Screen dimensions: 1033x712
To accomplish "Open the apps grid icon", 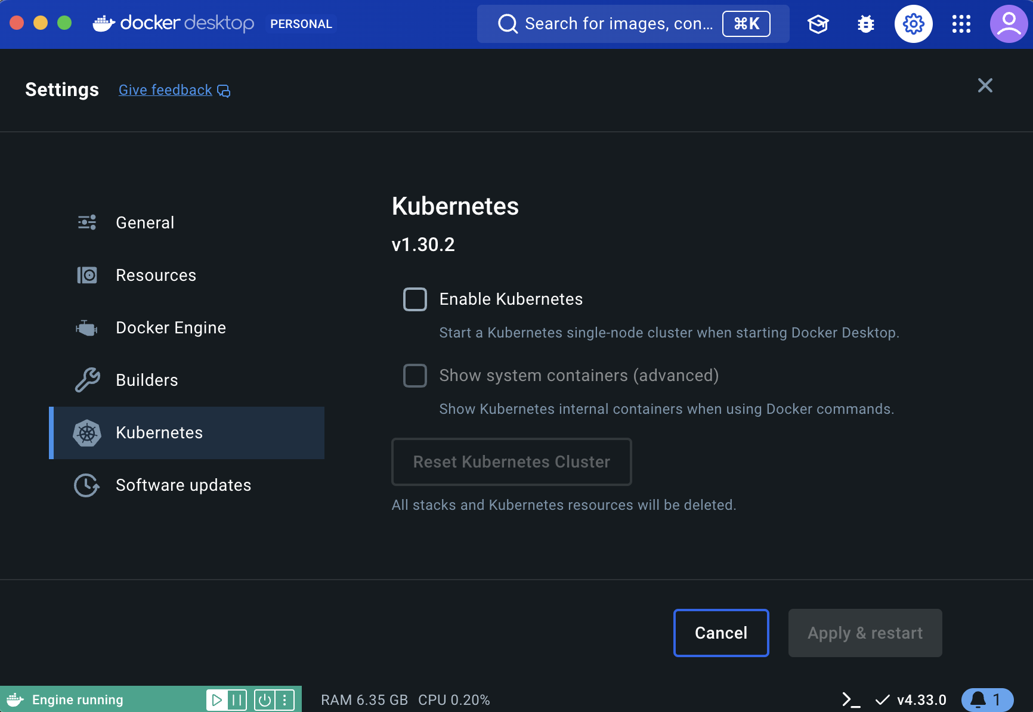I will click(x=961, y=24).
